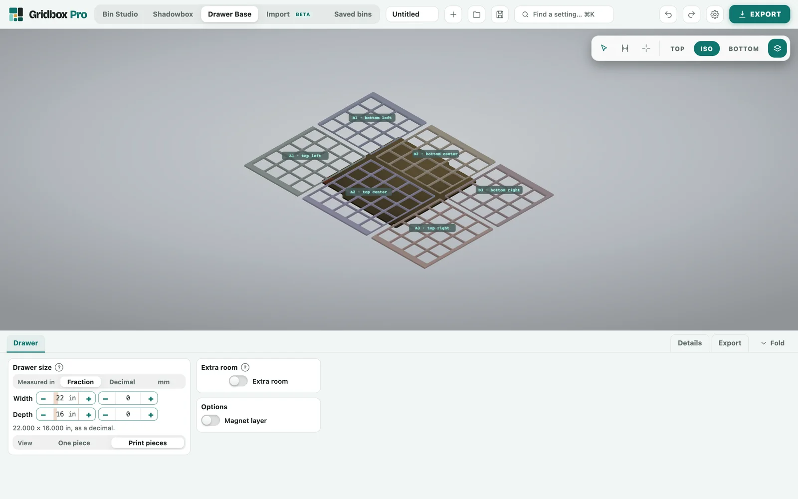Decrease Depth fraction value
This screenshot has width=798, height=499.
coord(106,415)
